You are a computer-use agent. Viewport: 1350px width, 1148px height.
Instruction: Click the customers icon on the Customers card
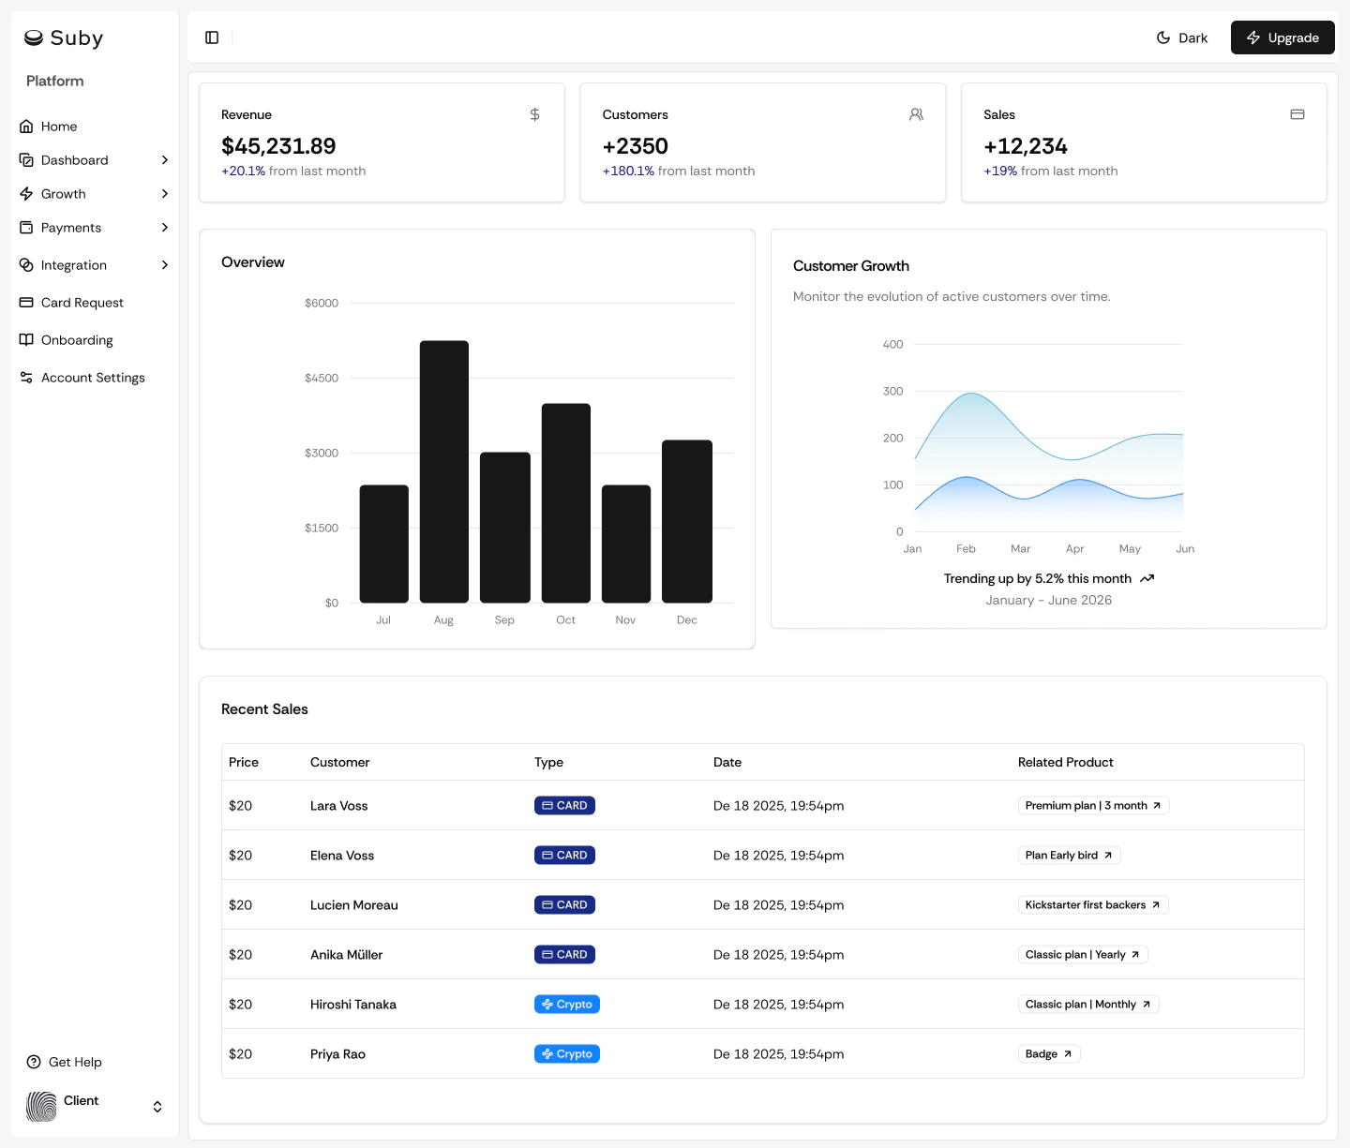point(916,113)
